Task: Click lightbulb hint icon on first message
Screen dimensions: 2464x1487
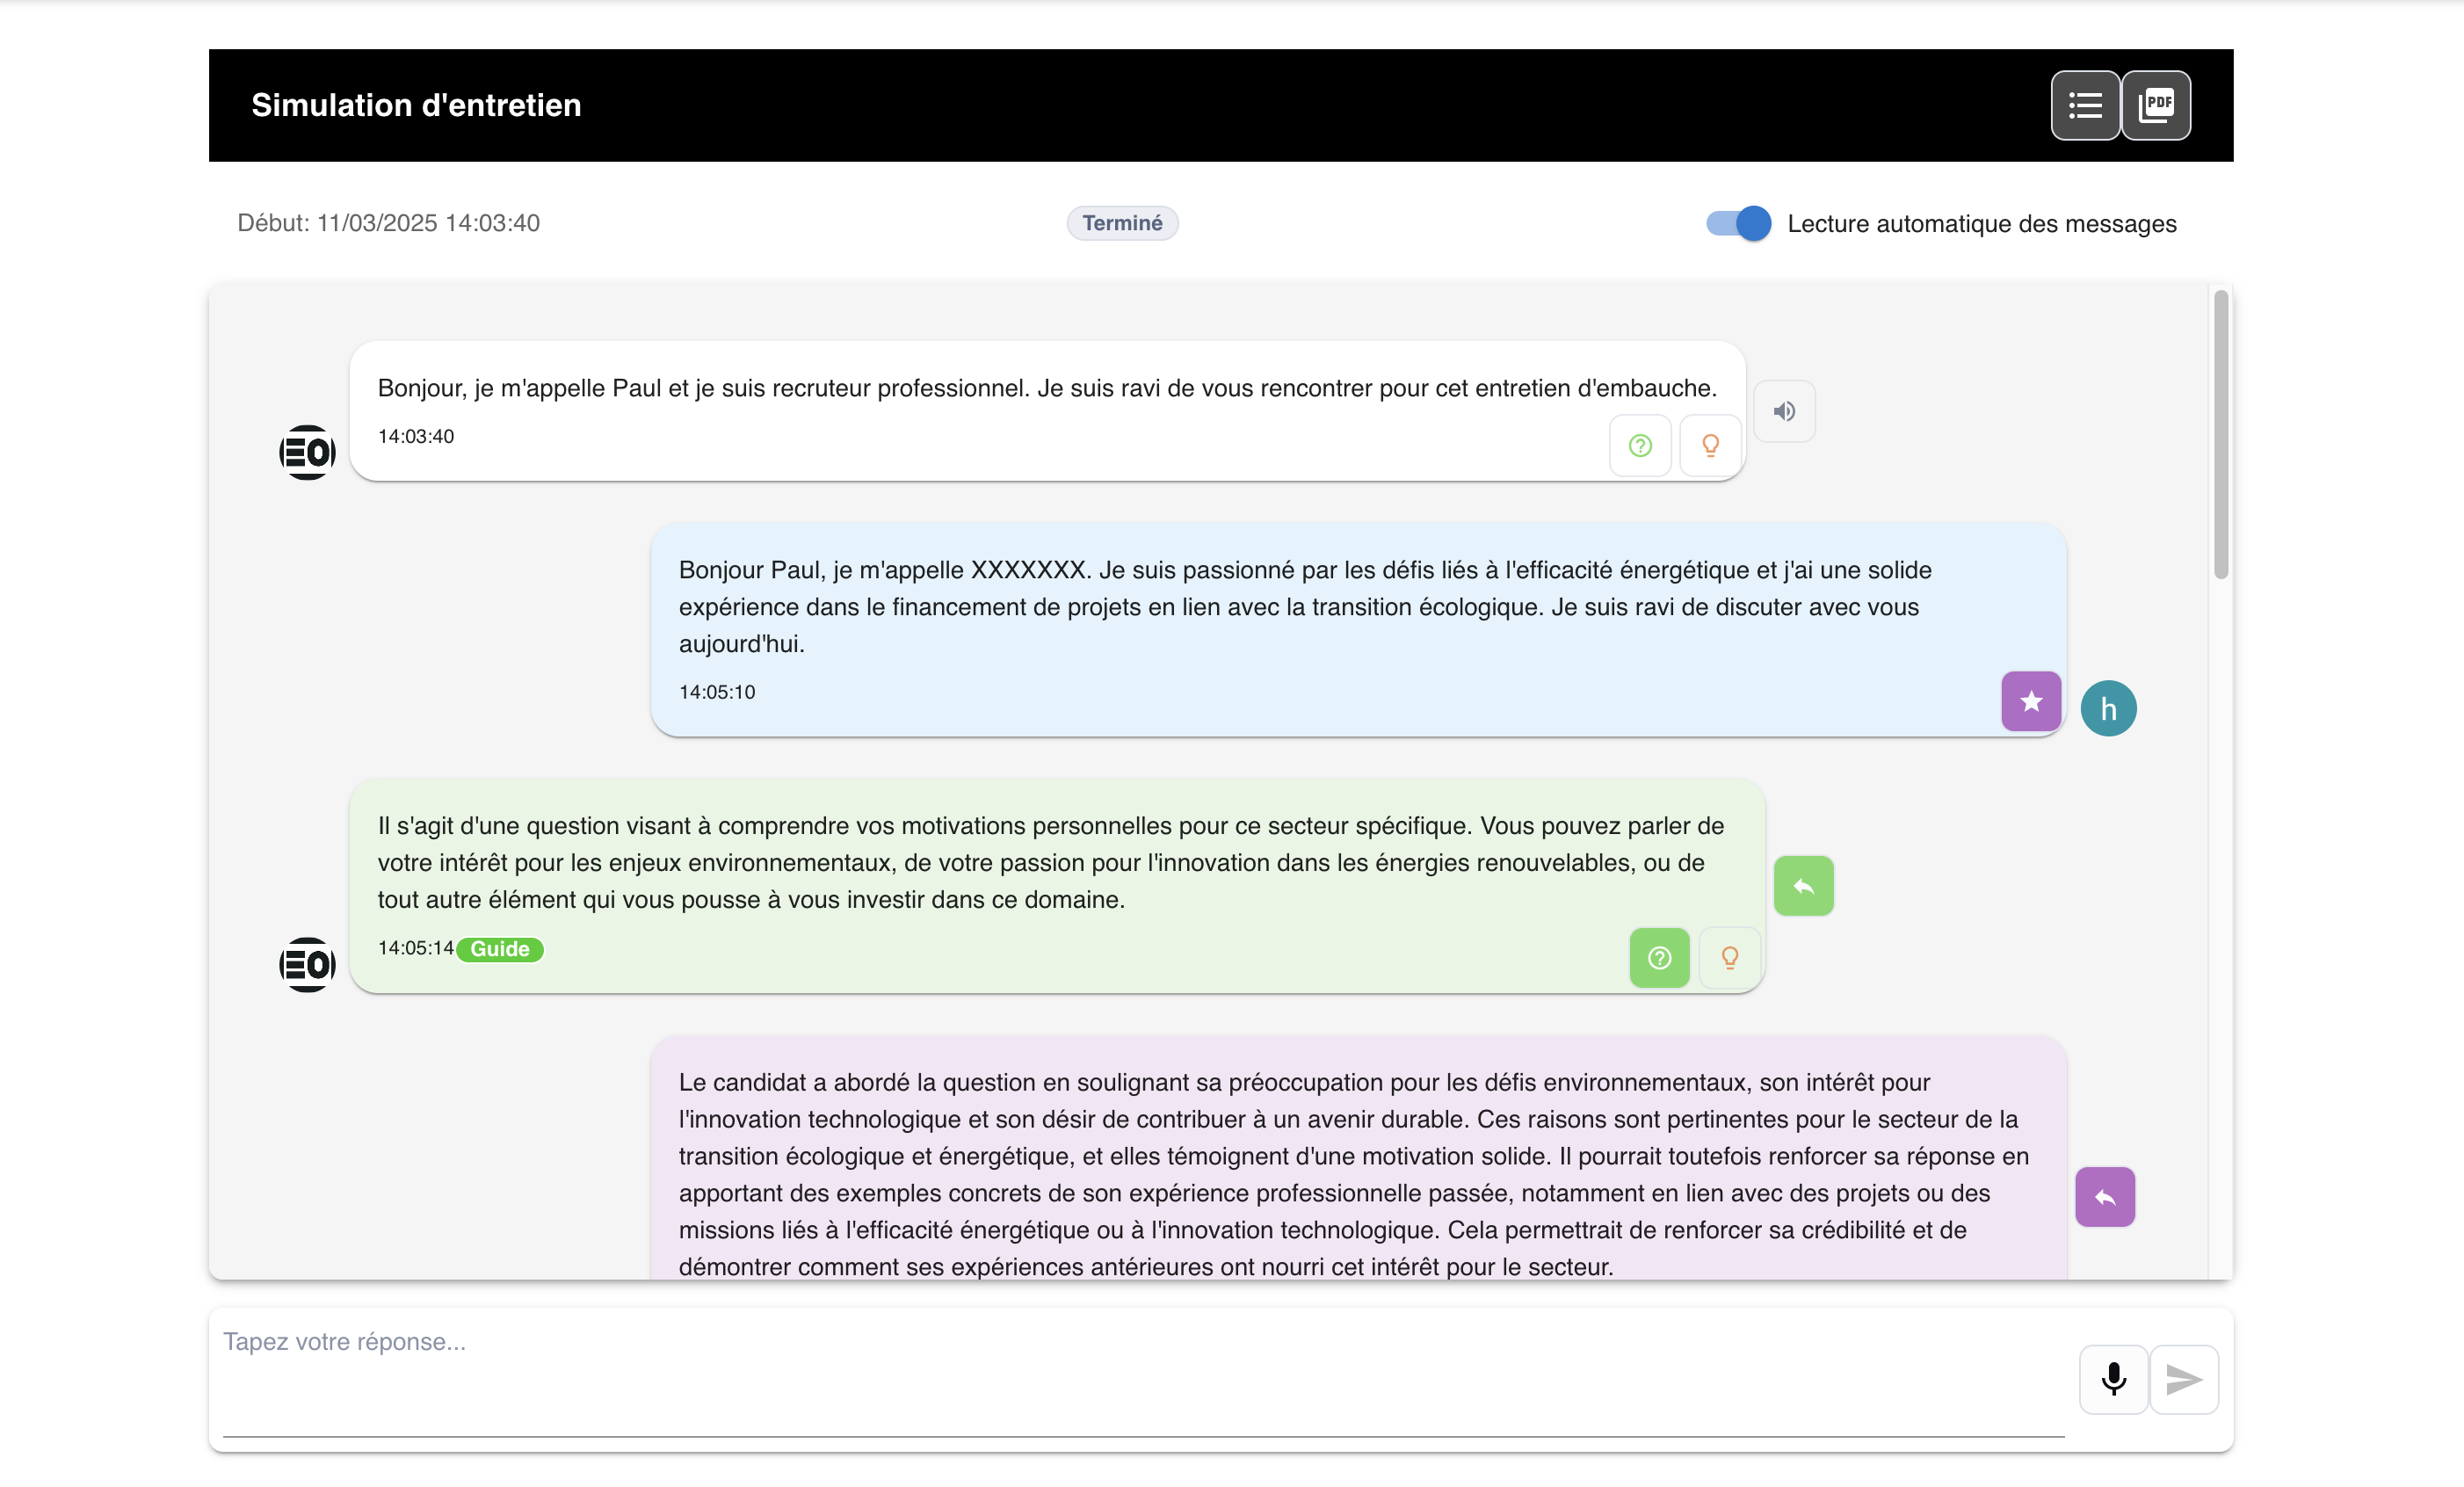Action: pyautogui.click(x=1710, y=445)
